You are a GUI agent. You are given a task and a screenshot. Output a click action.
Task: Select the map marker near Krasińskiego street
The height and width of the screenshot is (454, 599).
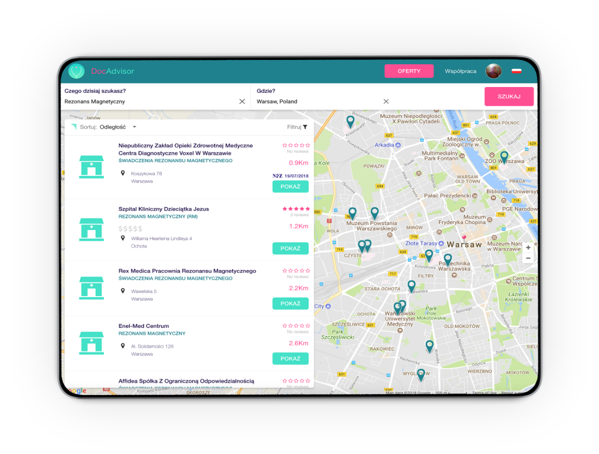[350, 122]
